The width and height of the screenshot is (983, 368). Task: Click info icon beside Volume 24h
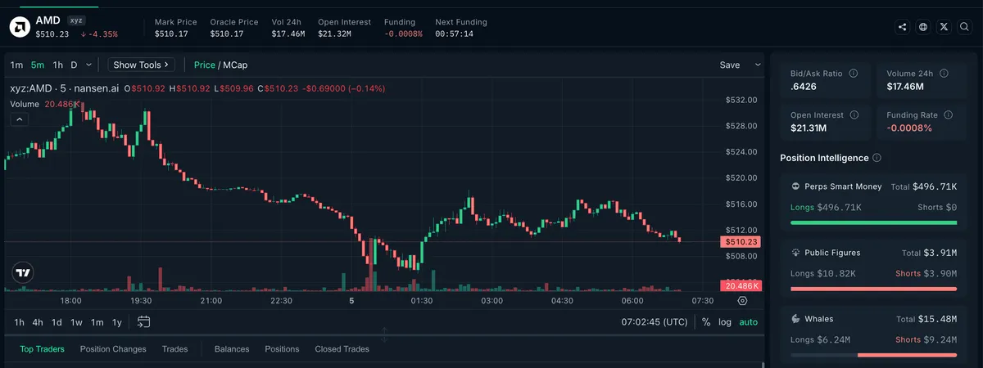click(944, 73)
